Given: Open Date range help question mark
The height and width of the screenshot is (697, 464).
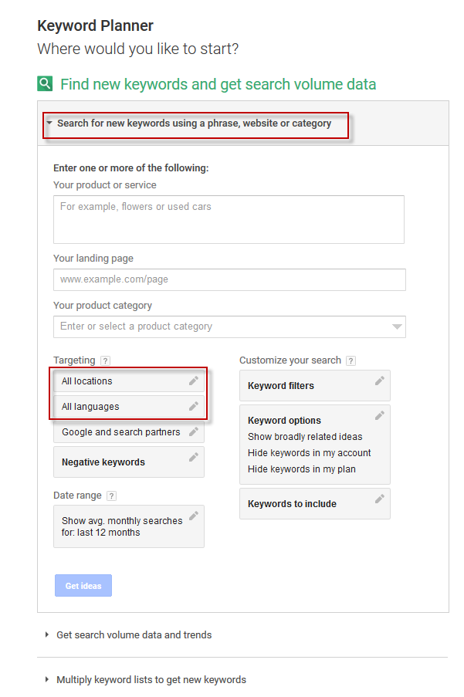Looking at the screenshot, I should (111, 496).
